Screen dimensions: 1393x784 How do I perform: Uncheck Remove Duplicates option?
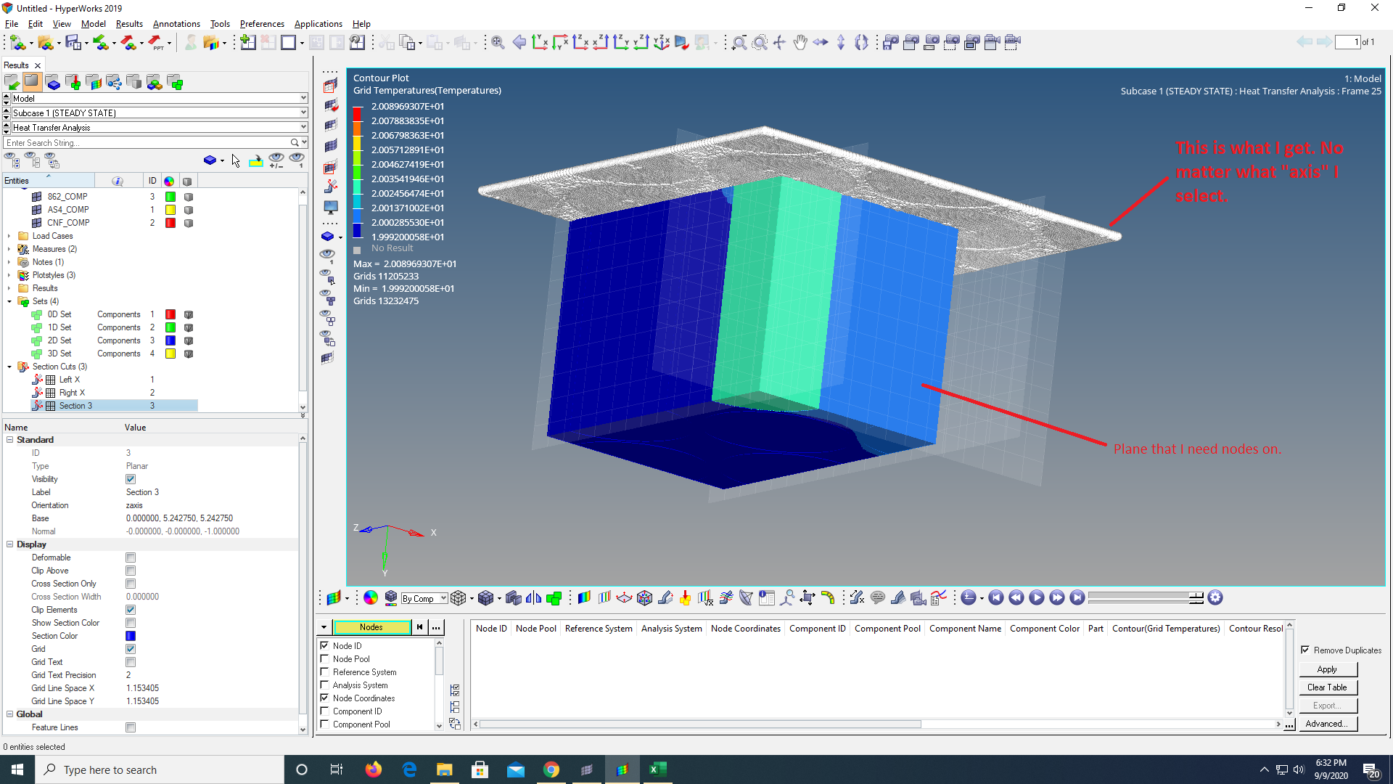(x=1305, y=650)
